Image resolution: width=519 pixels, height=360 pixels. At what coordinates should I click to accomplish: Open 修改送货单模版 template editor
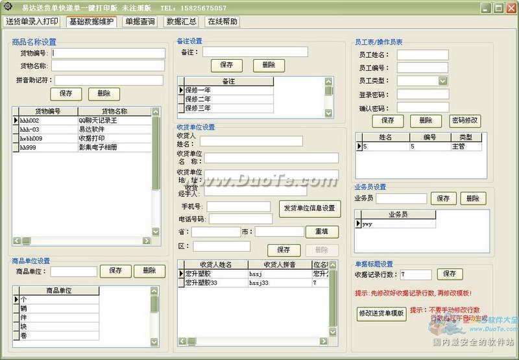tap(381, 313)
